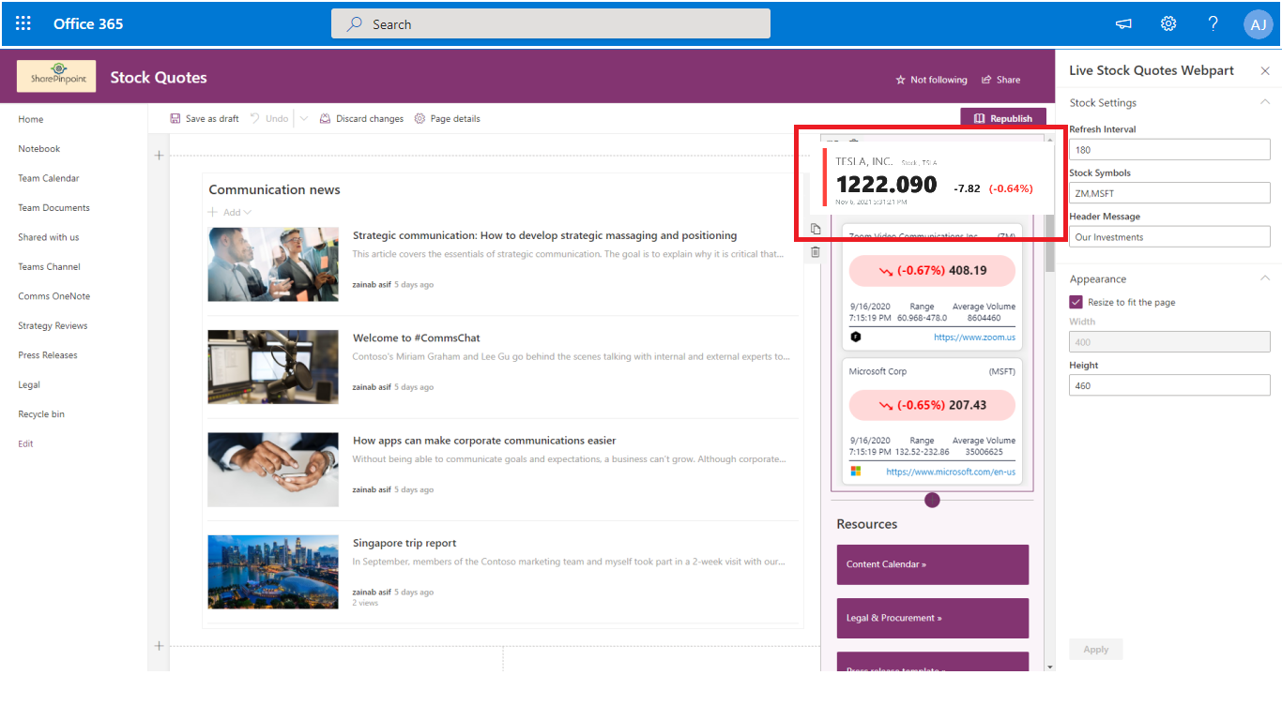1282x720 pixels.
Task: Click the purple circular resize handle
Action: [932, 500]
